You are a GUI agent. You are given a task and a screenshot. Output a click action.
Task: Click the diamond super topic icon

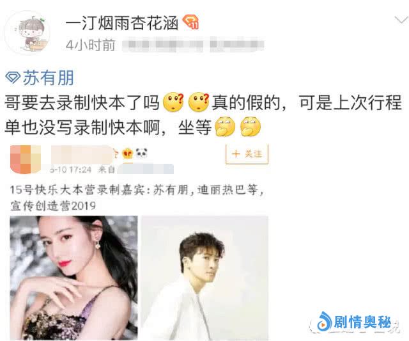[13, 78]
